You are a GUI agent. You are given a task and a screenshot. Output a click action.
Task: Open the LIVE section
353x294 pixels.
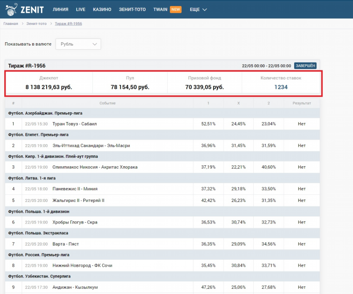pos(80,9)
